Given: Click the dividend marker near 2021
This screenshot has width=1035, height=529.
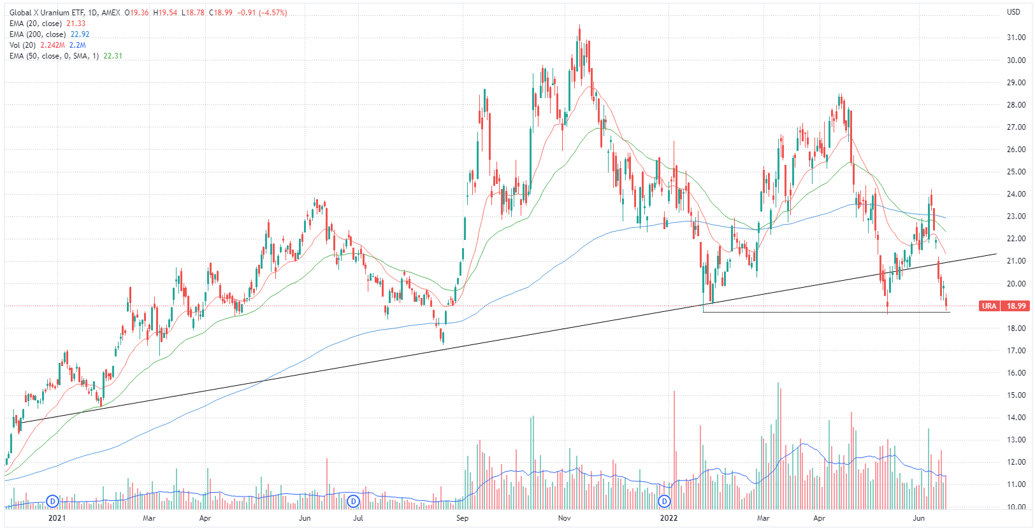Looking at the screenshot, I should pos(53,502).
